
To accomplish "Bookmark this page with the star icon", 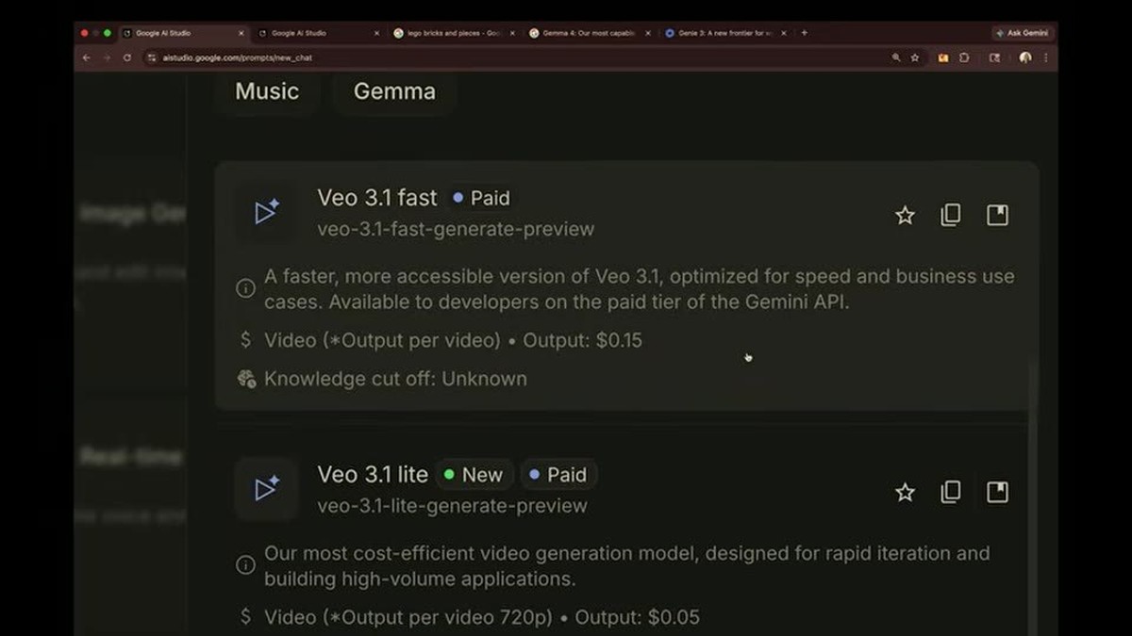I will 914,57.
